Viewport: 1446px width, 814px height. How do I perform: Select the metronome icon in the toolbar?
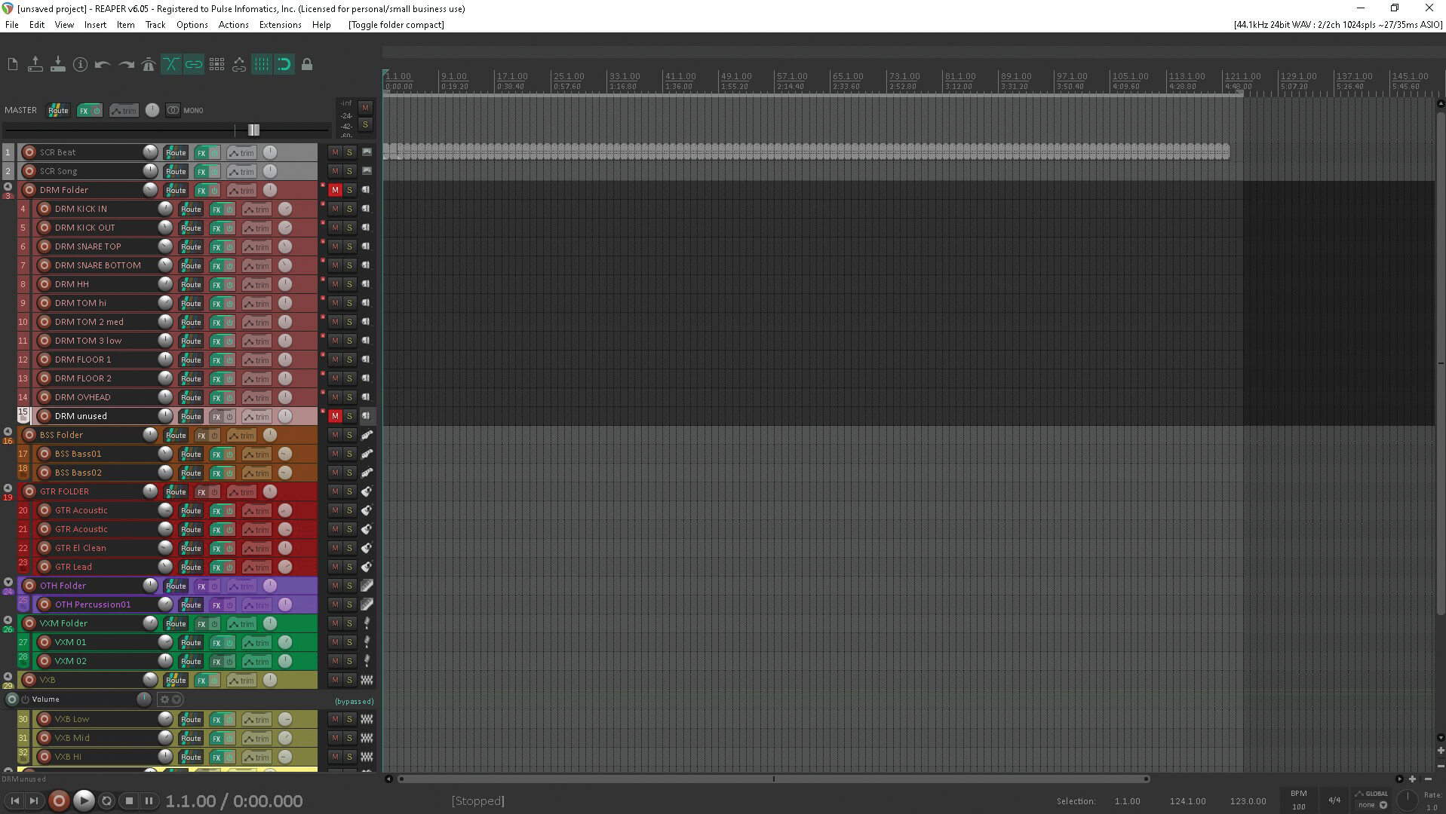148,64
